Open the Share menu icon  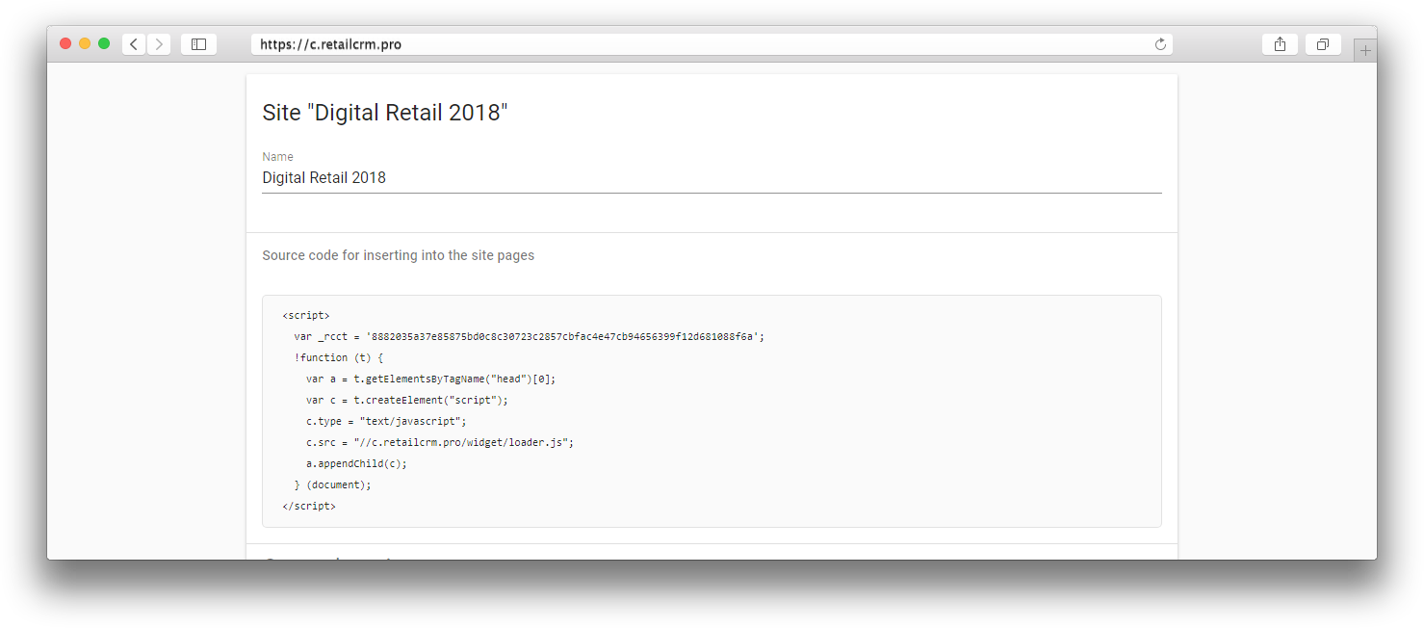(1280, 44)
